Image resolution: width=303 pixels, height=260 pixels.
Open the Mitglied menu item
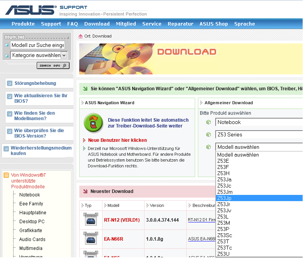126,24
